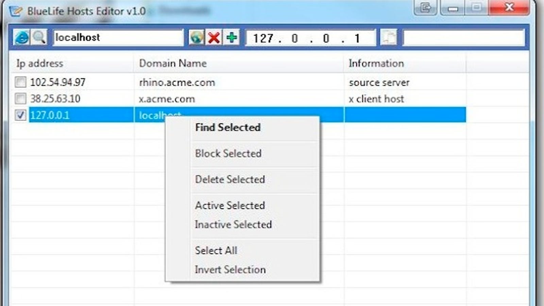Screen dimensions: 544x306
Task: Choose Block Selected in context menu
Action: [x=242, y=153]
